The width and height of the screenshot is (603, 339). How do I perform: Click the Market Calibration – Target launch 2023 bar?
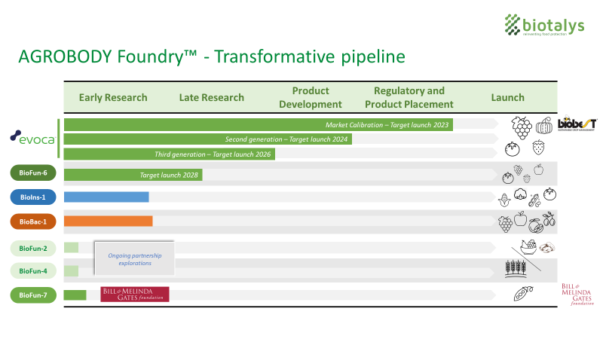pos(259,125)
